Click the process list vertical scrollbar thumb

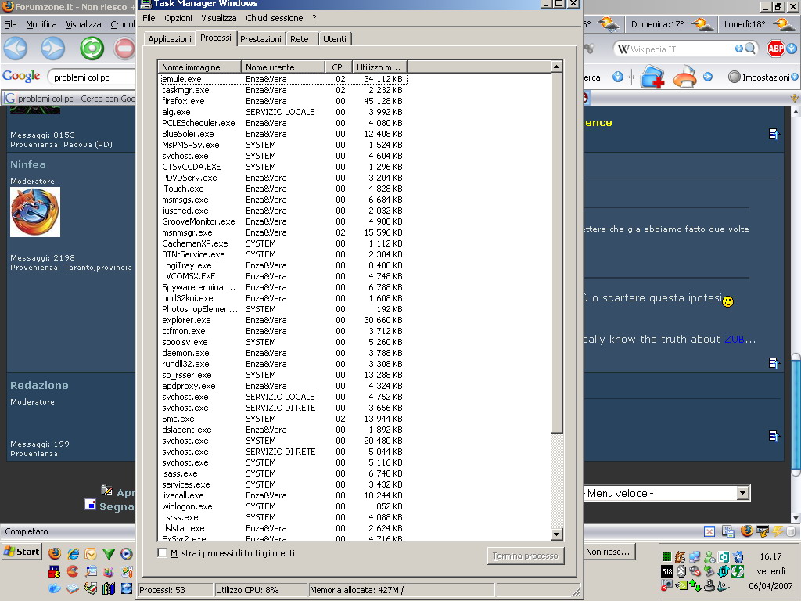[x=557, y=254]
